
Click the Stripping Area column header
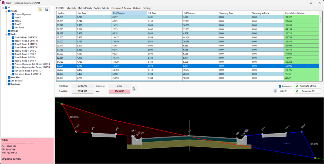(234, 13)
